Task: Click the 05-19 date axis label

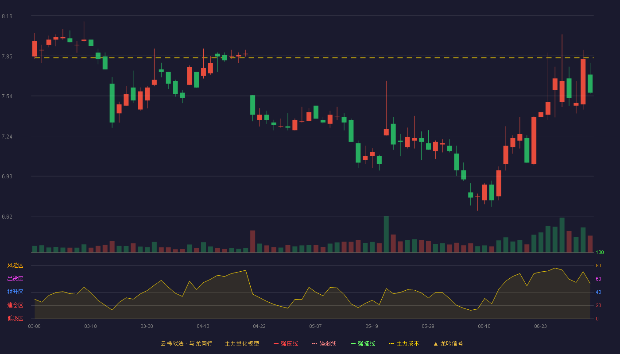Action: coord(372,326)
